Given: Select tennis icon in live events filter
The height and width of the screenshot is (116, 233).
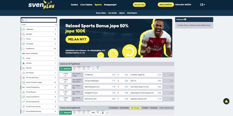Looking at the screenshot, I should pos(79,69).
